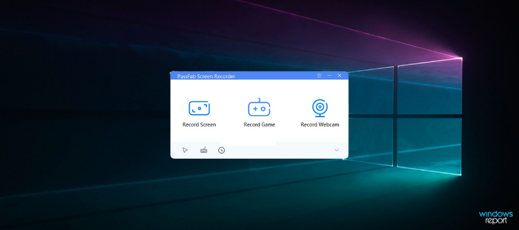Select the Record Game controller icon
The image size is (519, 230).
click(259, 108)
